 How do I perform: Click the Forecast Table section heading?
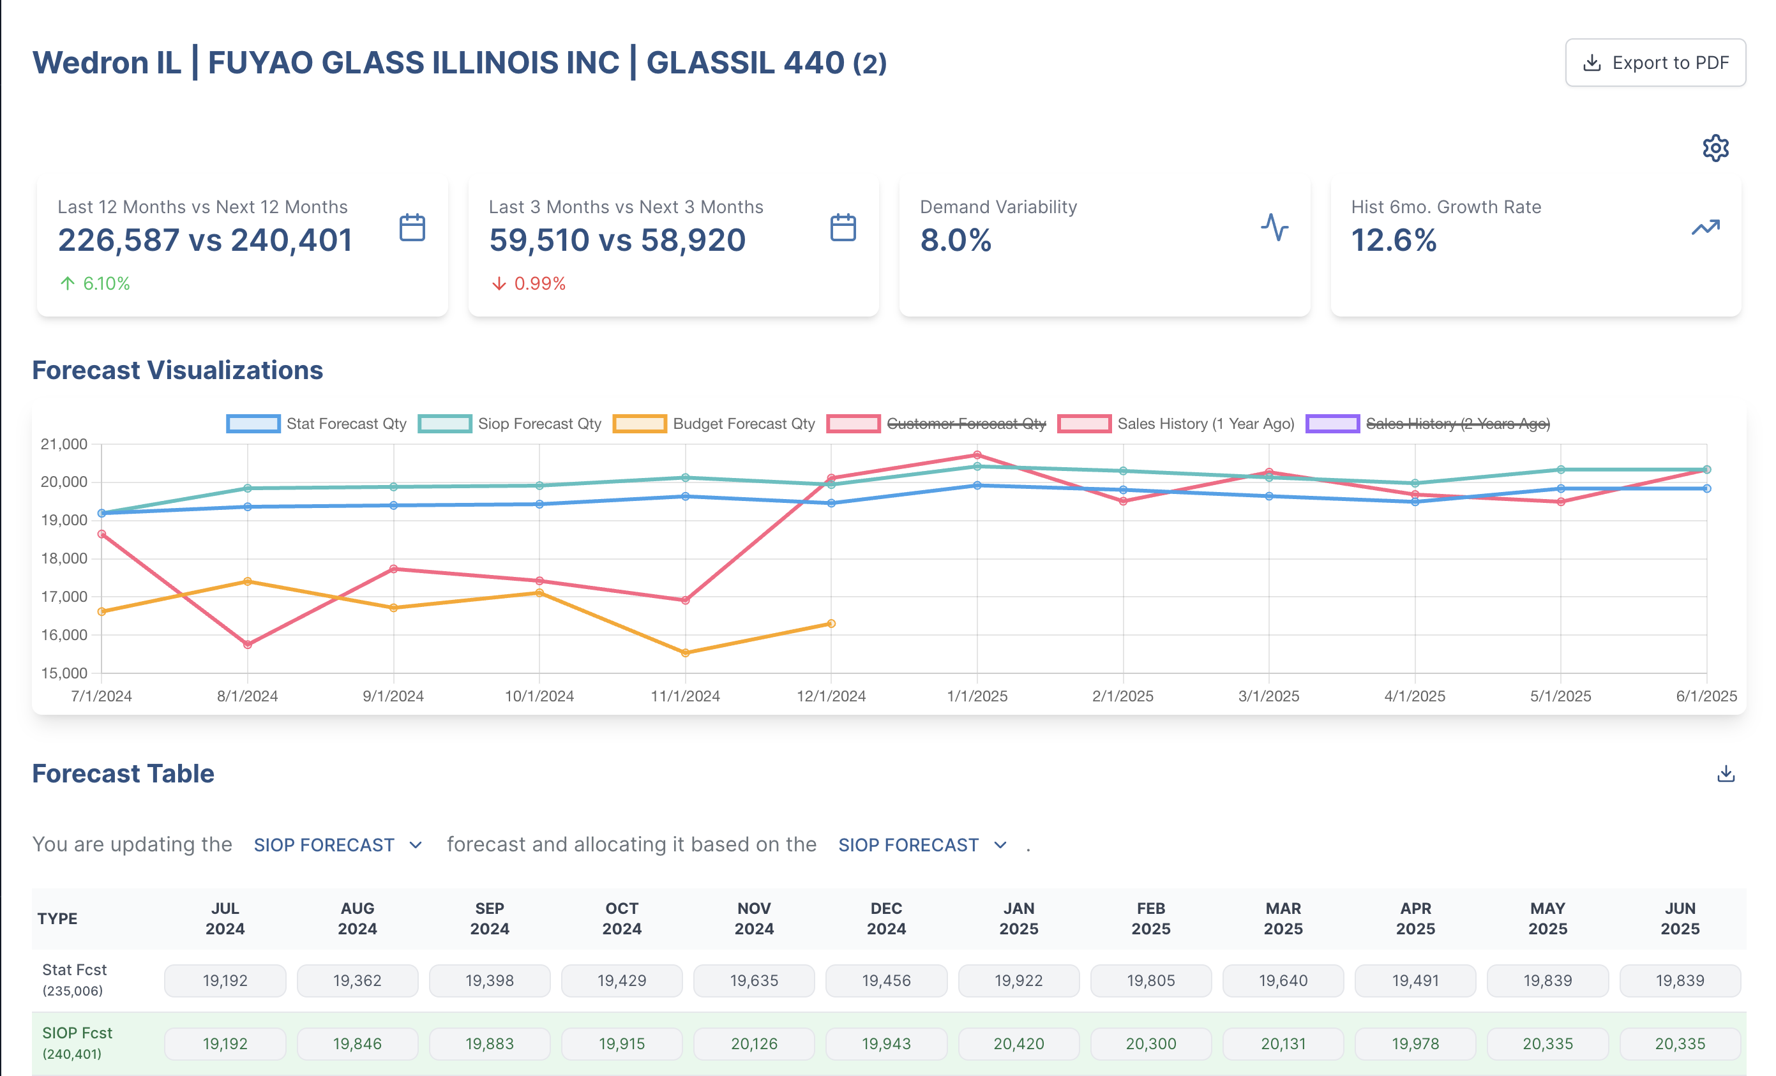coord(123,773)
